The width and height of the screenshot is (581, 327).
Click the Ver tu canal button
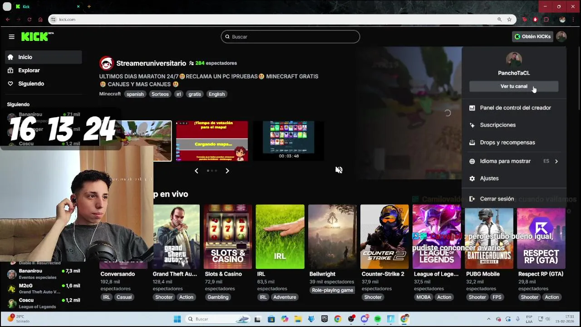(514, 86)
